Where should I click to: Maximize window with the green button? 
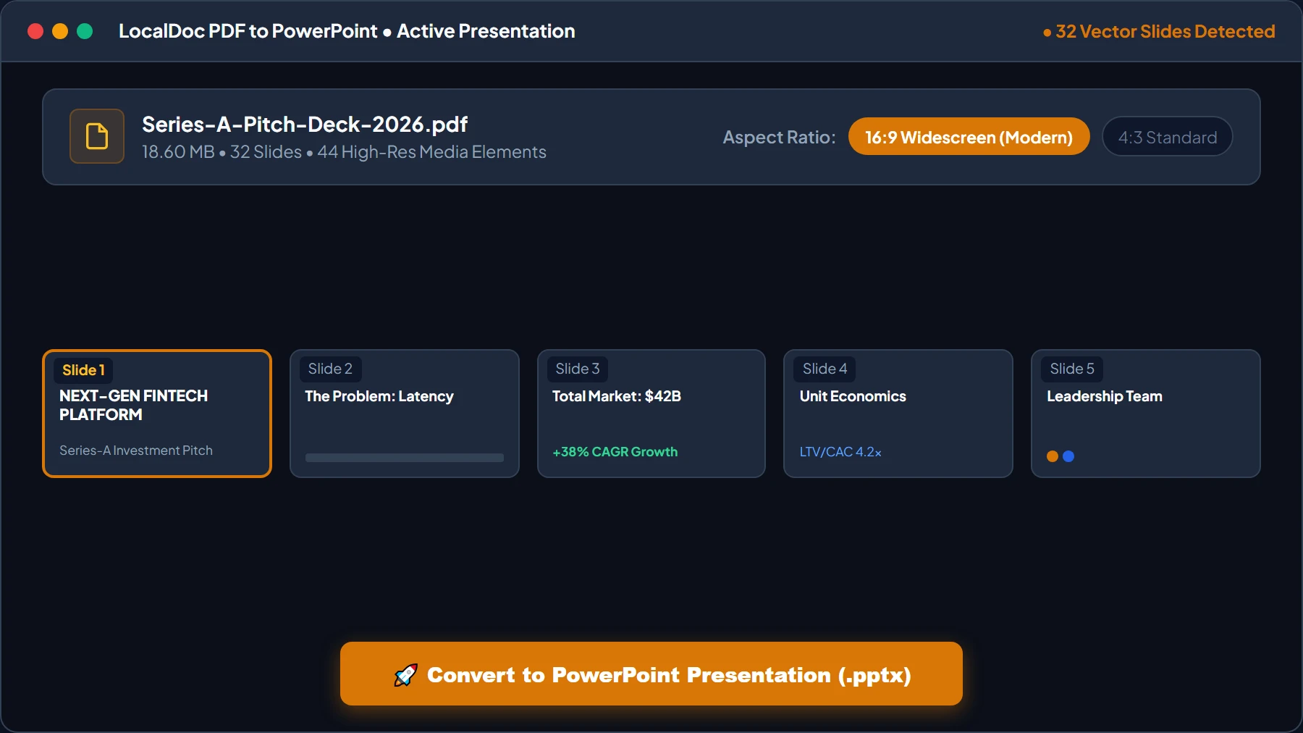[x=85, y=31]
